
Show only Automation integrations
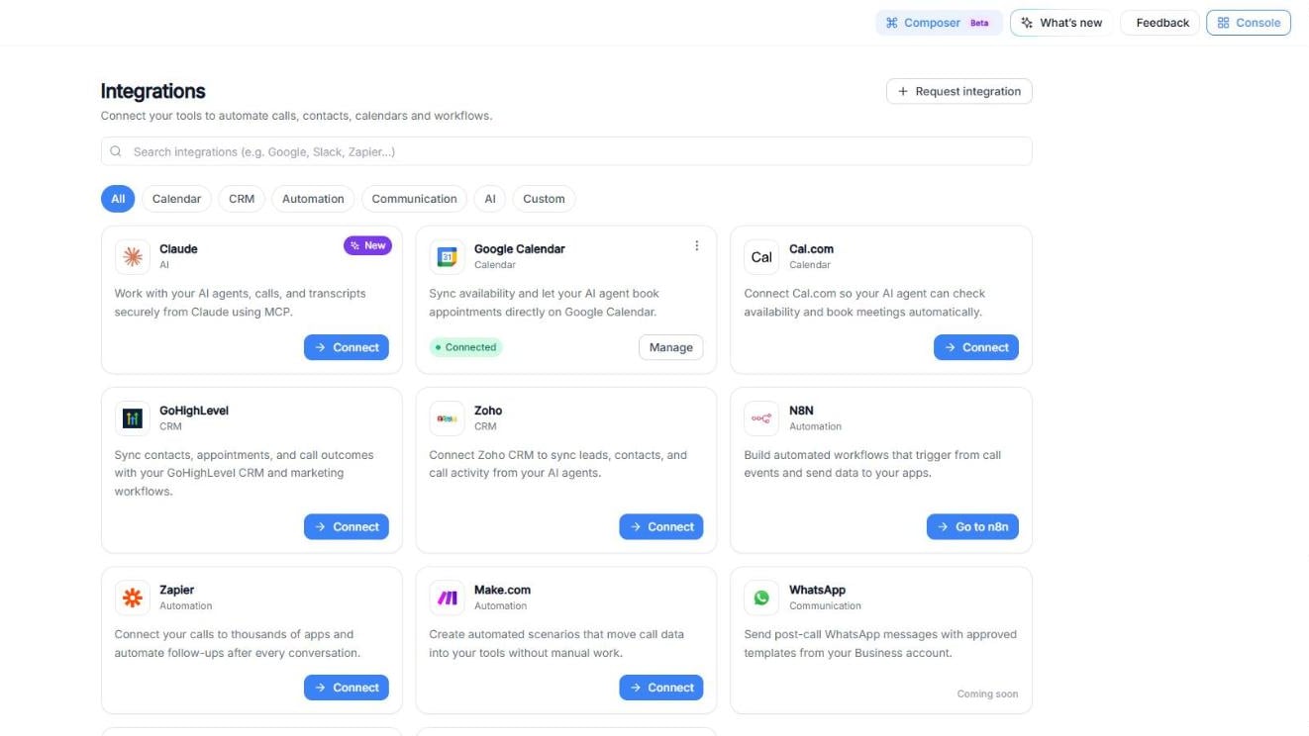tap(313, 199)
